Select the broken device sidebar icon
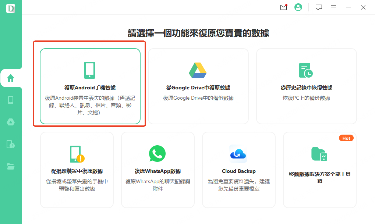375x224 pixels. tap(11, 144)
